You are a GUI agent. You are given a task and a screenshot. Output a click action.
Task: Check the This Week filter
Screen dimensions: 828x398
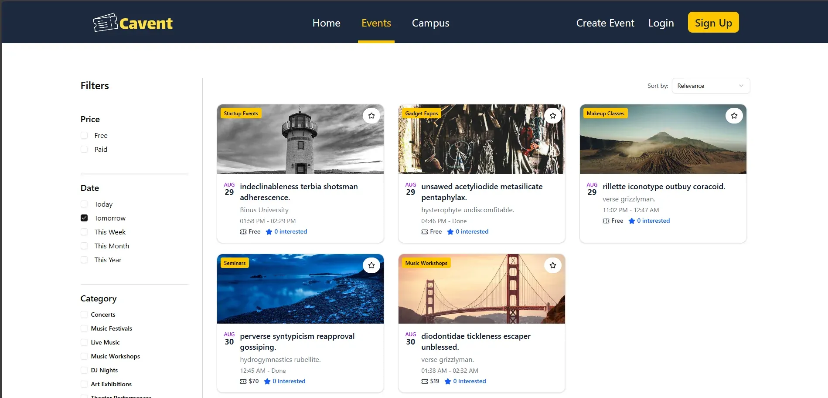(84, 232)
